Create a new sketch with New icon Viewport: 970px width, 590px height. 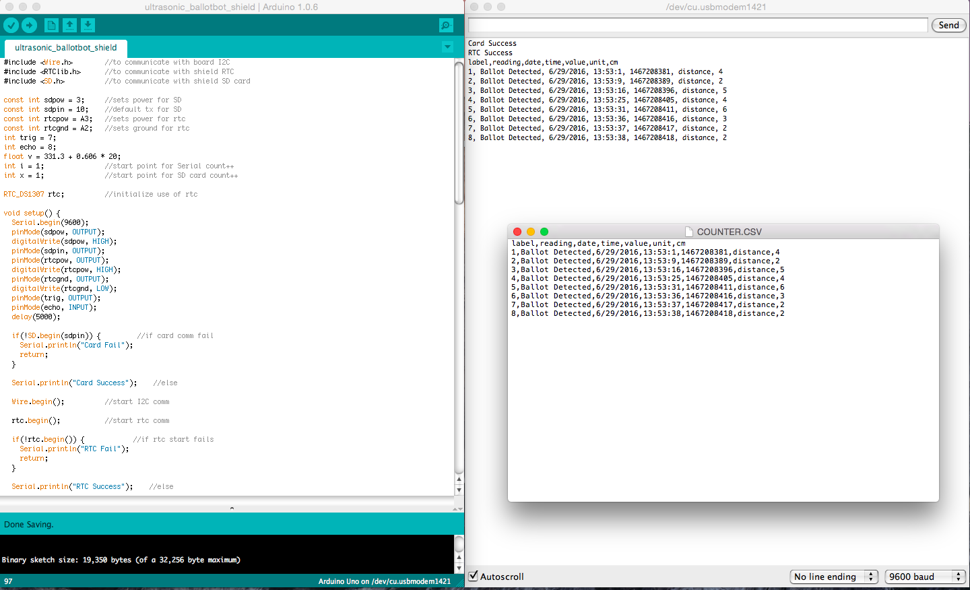tap(51, 26)
